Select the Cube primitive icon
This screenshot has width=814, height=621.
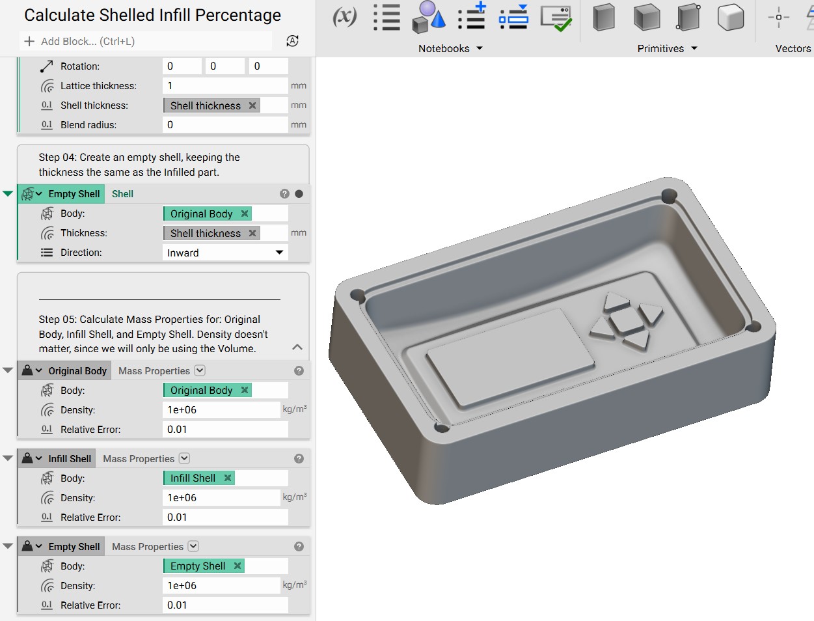(x=647, y=18)
